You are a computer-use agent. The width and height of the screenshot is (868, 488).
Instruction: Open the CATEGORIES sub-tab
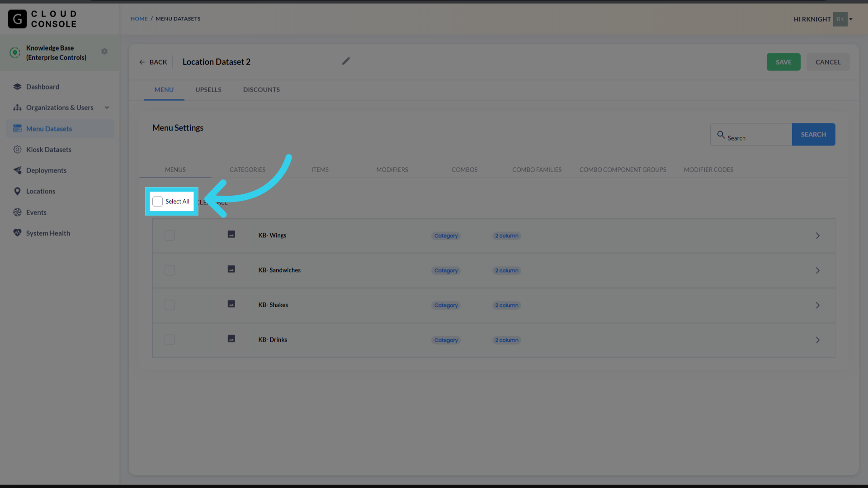coord(247,170)
